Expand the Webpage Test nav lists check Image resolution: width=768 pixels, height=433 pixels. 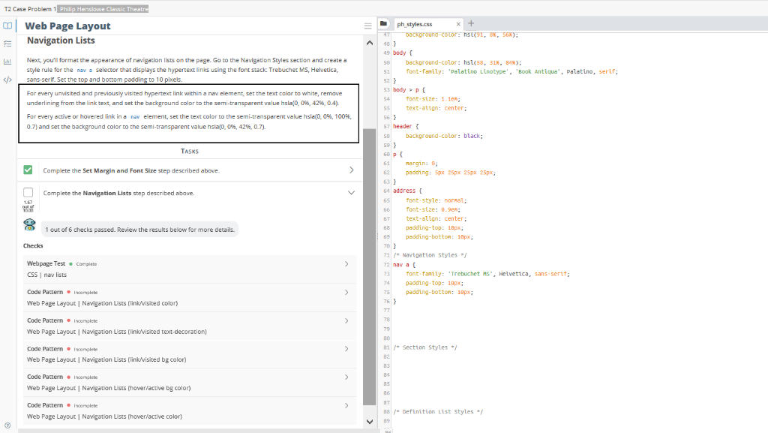click(x=346, y=264)
